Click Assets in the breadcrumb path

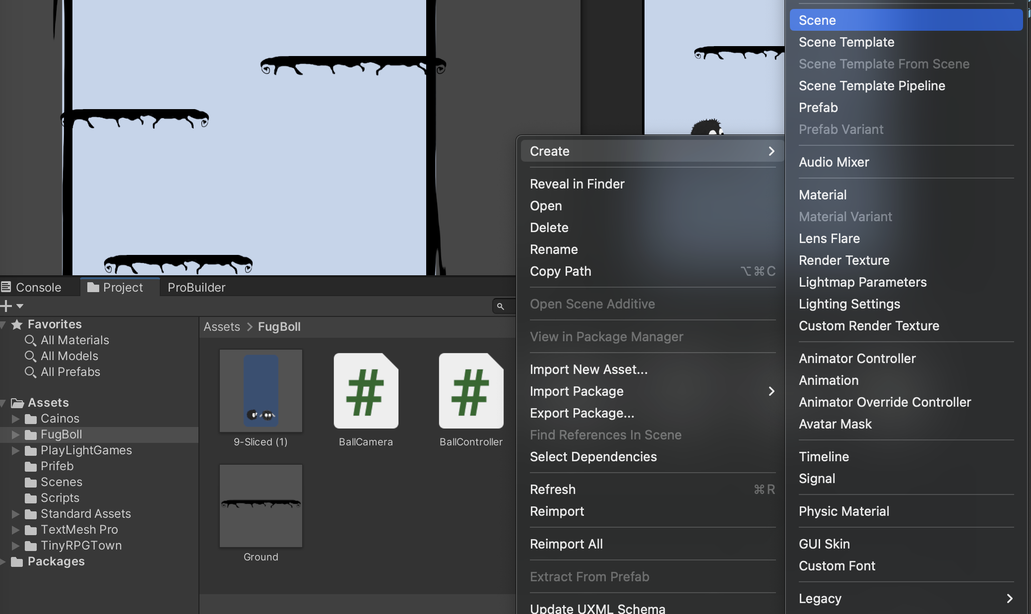221,327
